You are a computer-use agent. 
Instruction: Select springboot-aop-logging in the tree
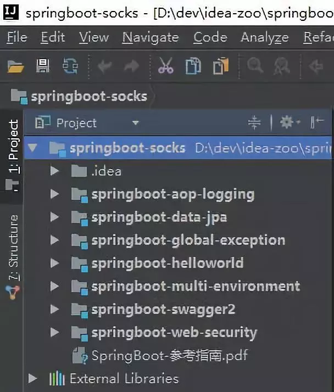tap(173, 195)
